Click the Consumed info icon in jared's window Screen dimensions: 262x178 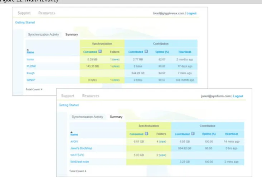[x=146, y=134]
